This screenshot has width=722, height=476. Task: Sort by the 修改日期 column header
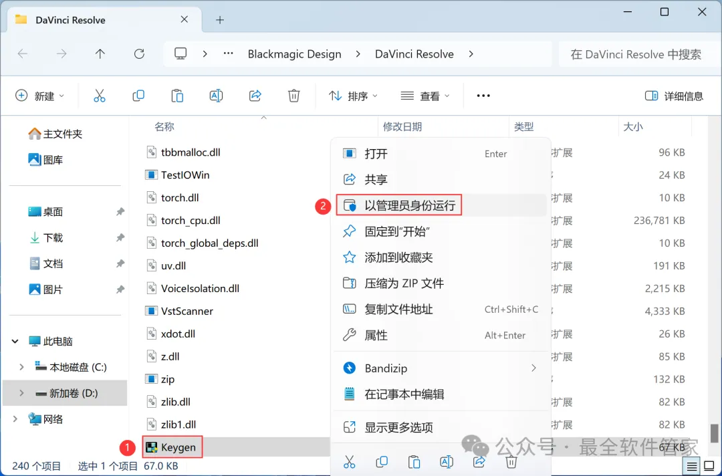(x=402, y=126)
